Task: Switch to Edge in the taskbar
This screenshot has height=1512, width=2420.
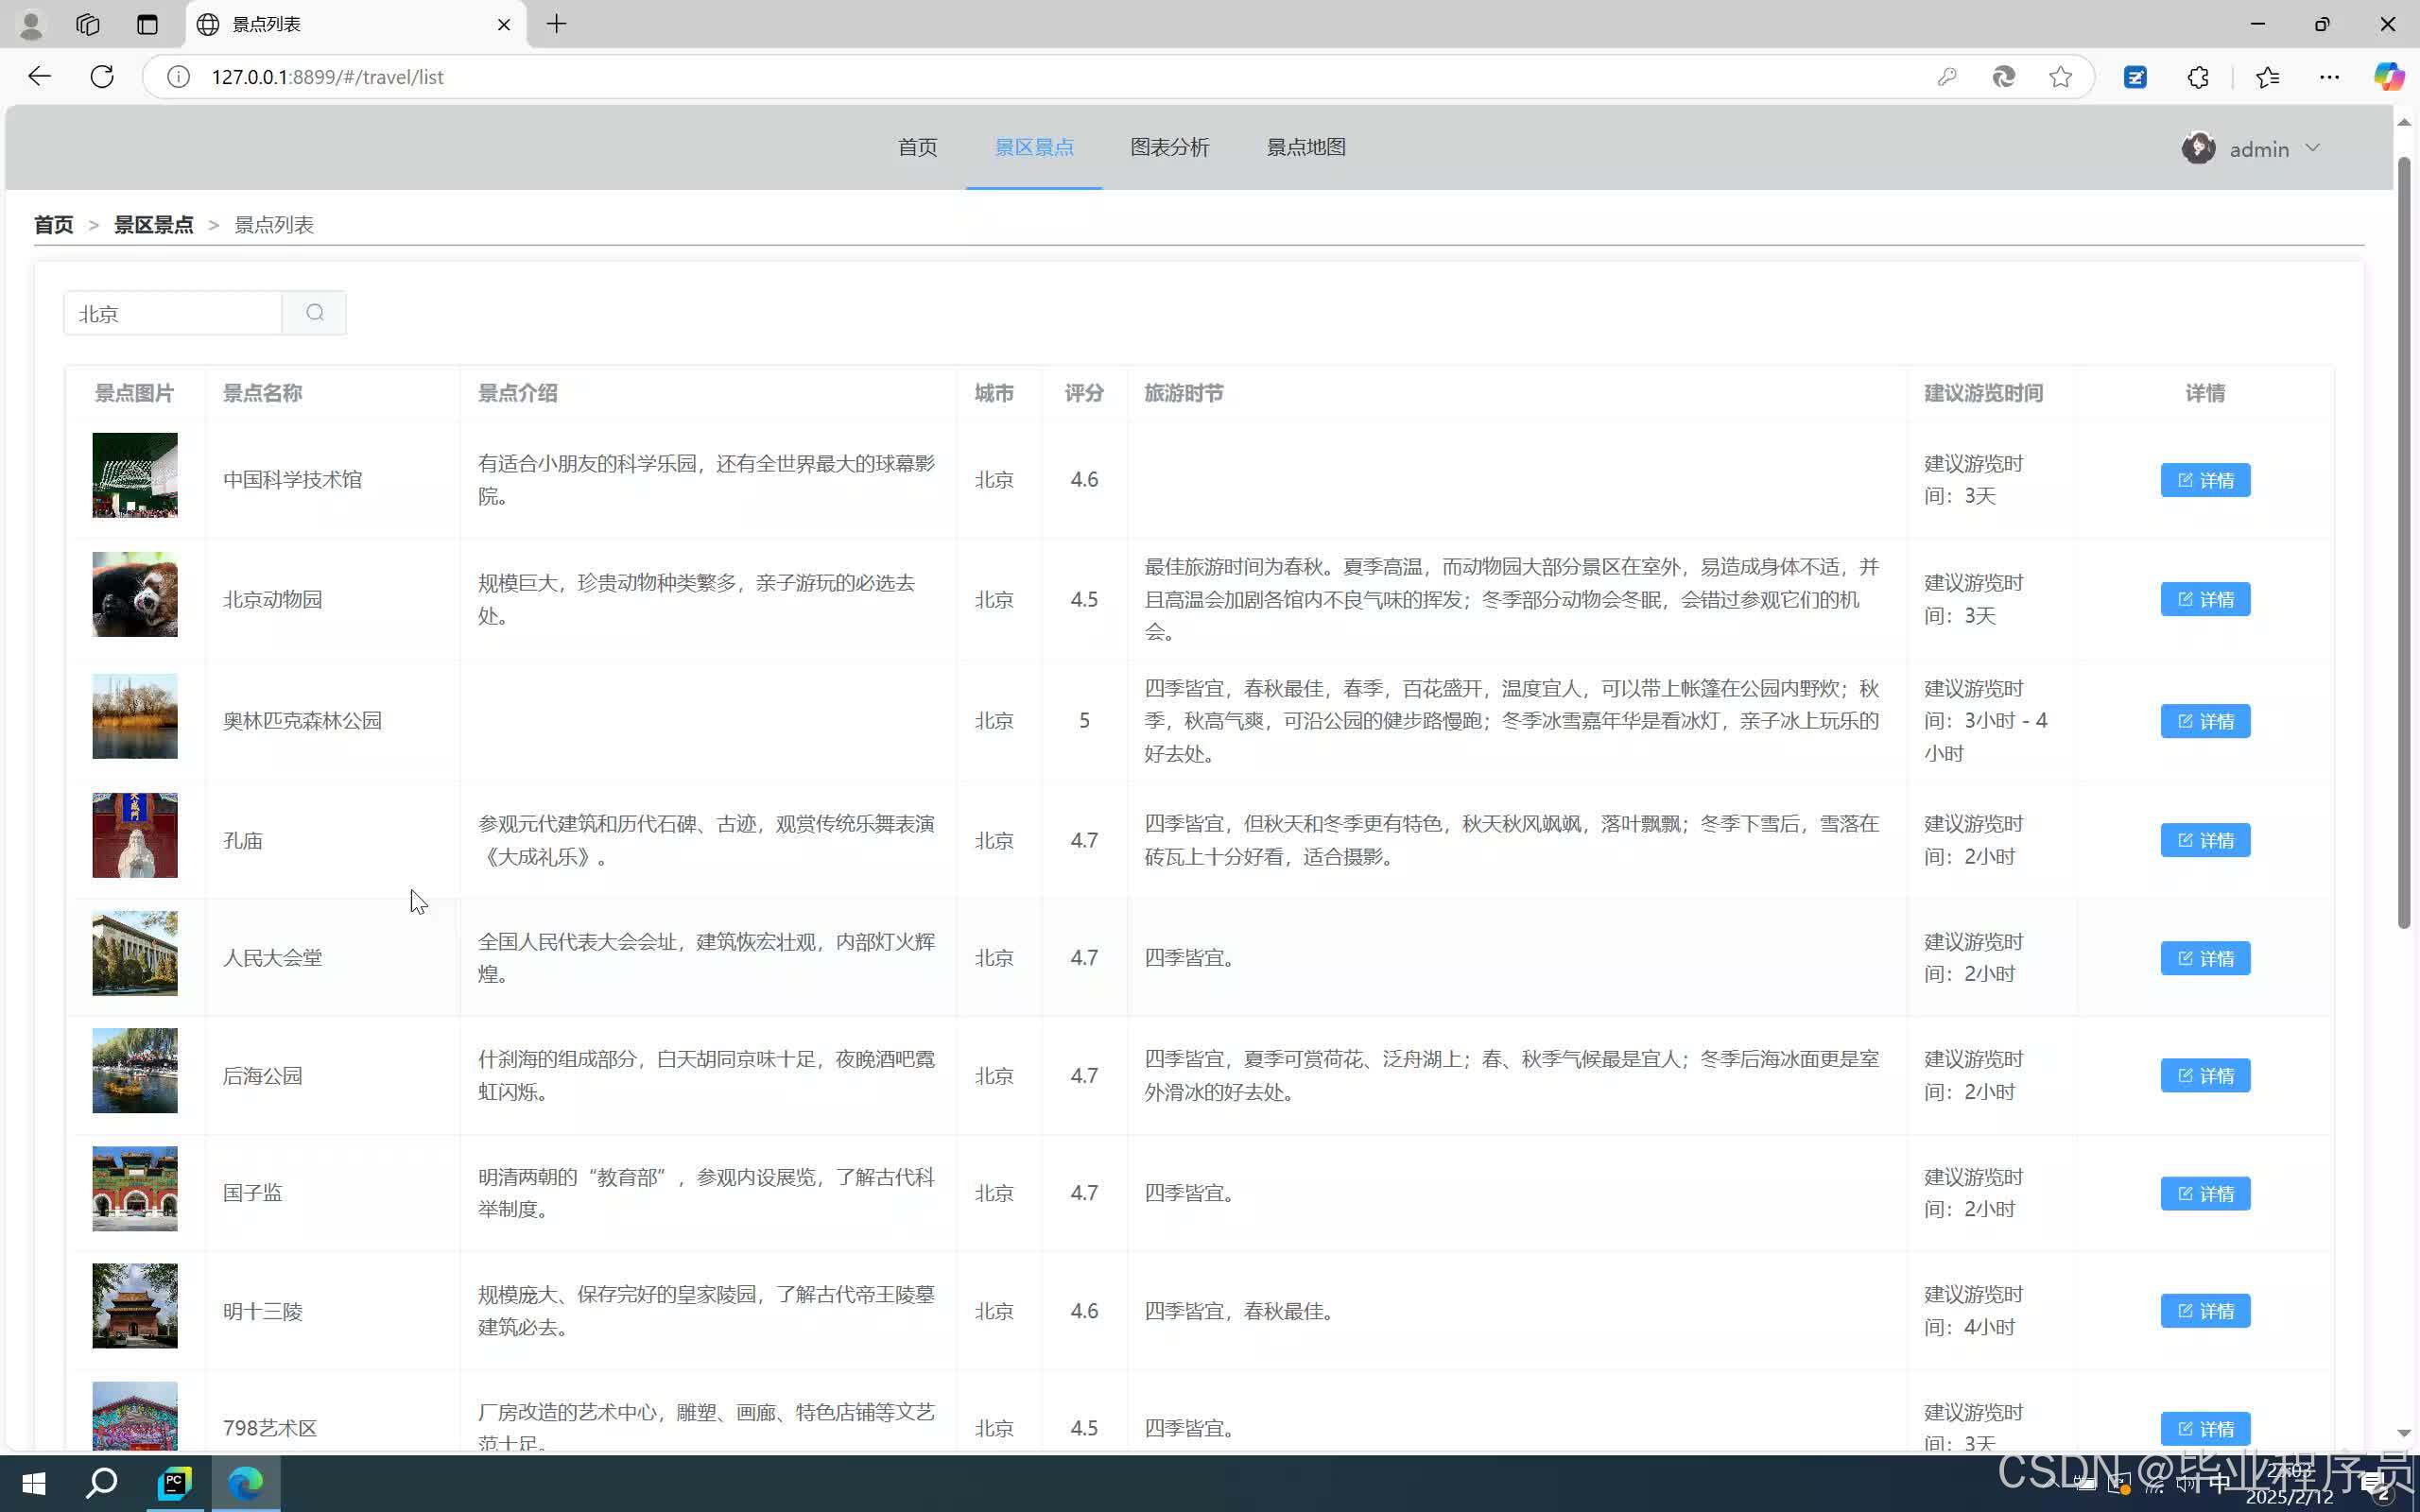Action: pyautogui.click(x=246, y=1482)
